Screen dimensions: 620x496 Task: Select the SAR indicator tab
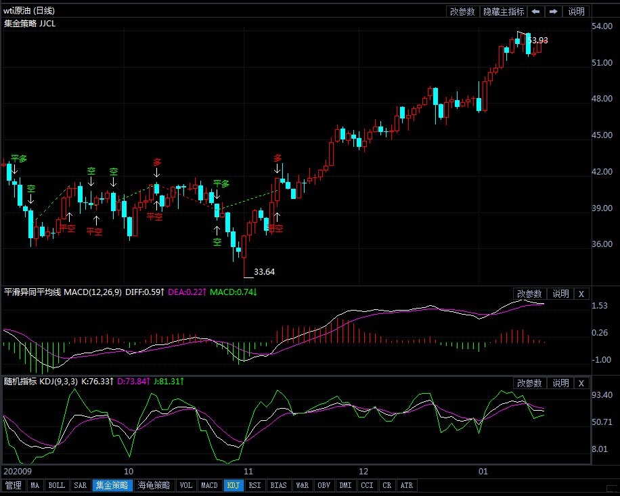(x=80, y=485)
